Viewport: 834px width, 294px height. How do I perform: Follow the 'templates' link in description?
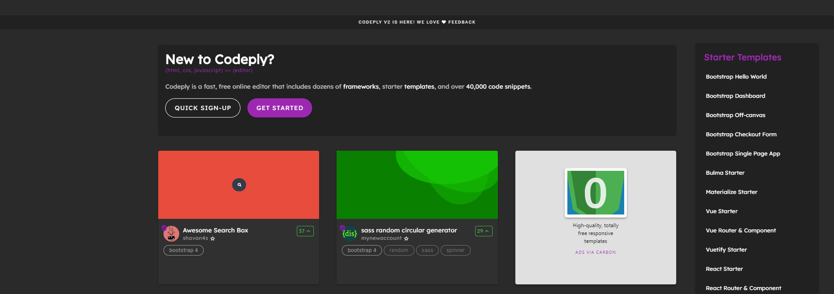419,86
